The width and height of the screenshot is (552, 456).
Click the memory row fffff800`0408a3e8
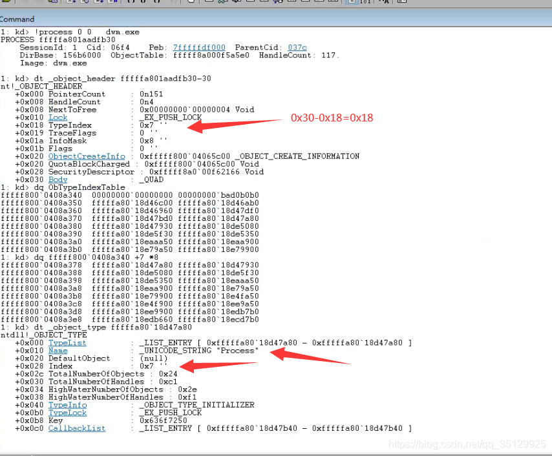[130, 320]
